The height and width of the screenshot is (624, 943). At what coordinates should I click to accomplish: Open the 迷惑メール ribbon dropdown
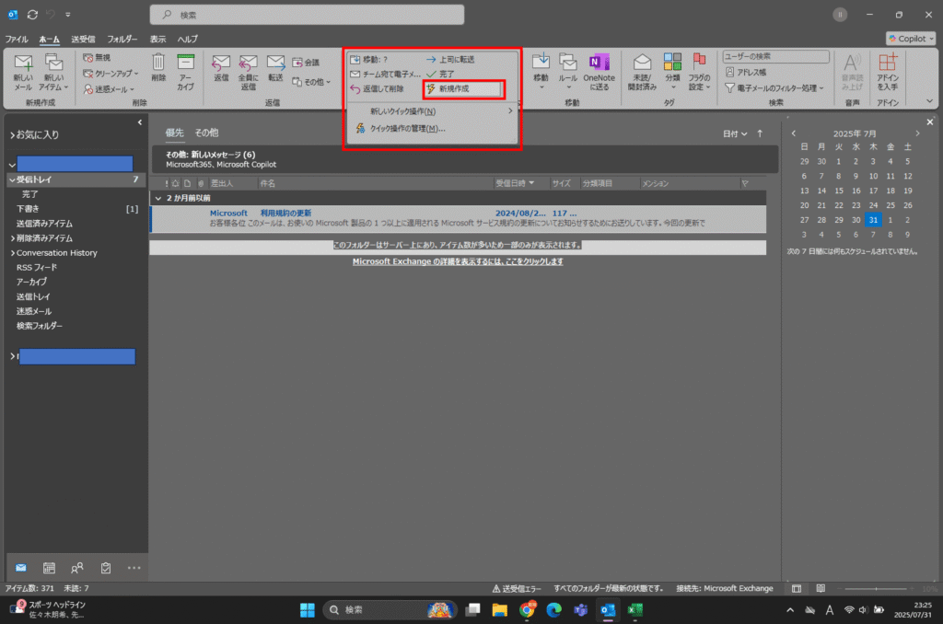pos(109,89)
